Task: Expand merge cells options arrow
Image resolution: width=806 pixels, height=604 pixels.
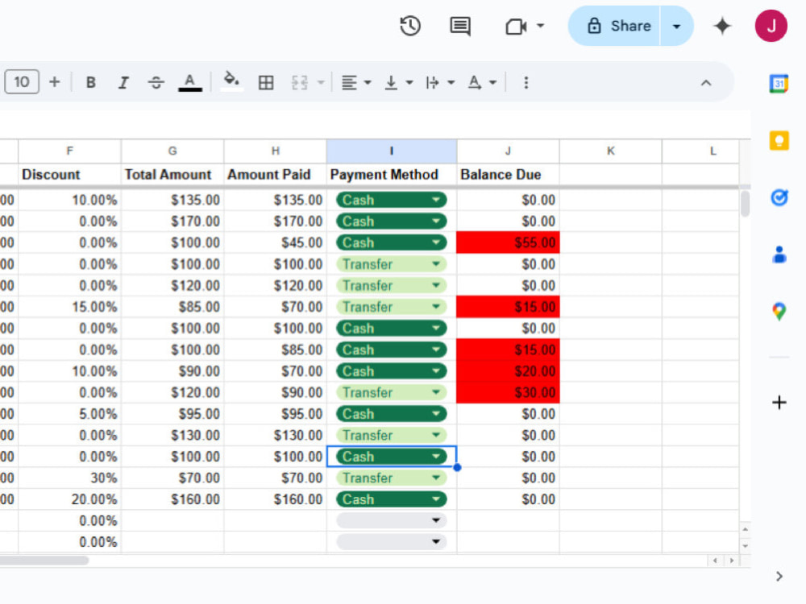Action: [321, 82]
